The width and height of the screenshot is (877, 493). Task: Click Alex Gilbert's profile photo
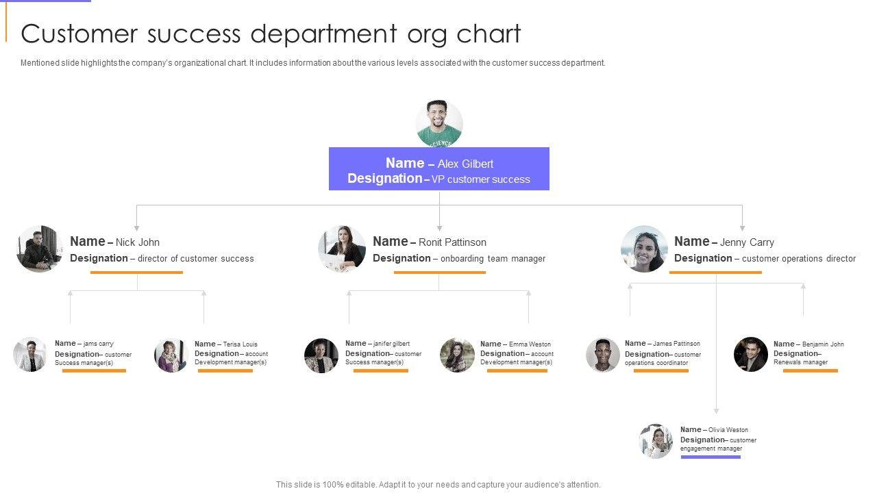(439, 124)
